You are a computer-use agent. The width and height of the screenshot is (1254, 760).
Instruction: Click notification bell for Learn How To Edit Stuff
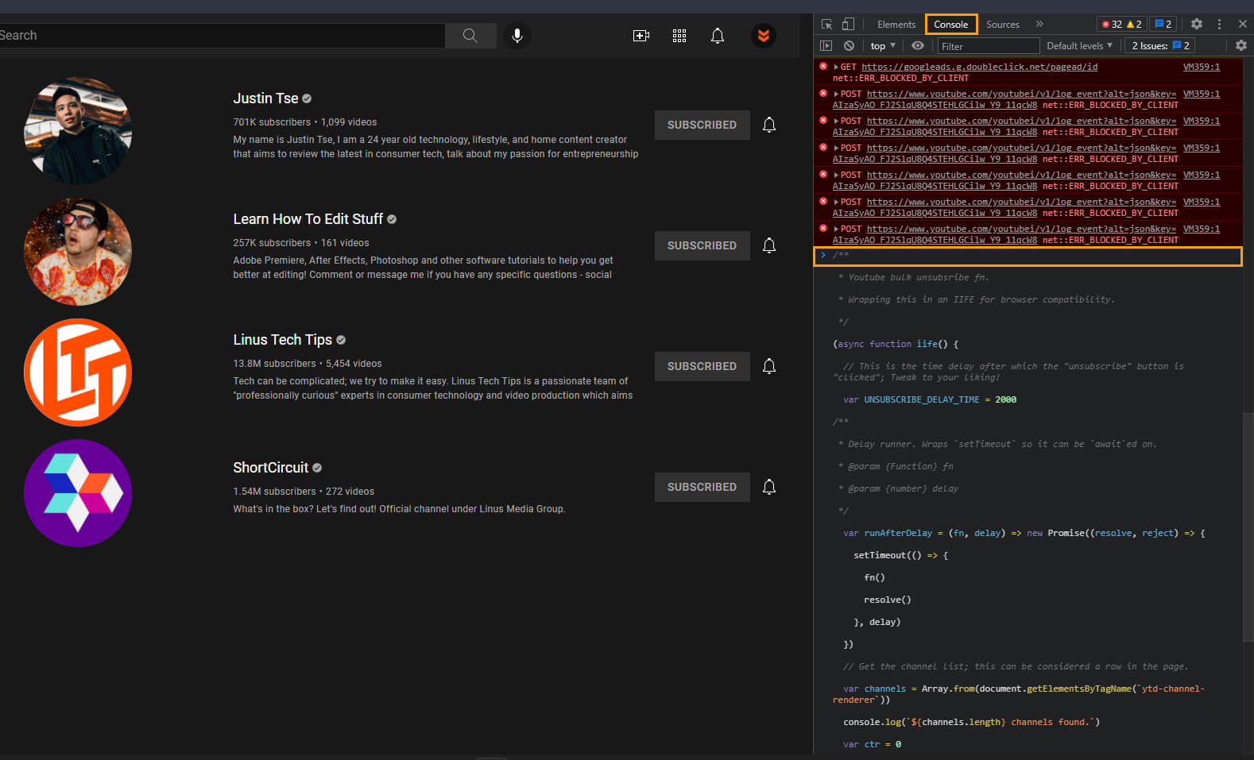pyautogui.click(x=769, y=245)
